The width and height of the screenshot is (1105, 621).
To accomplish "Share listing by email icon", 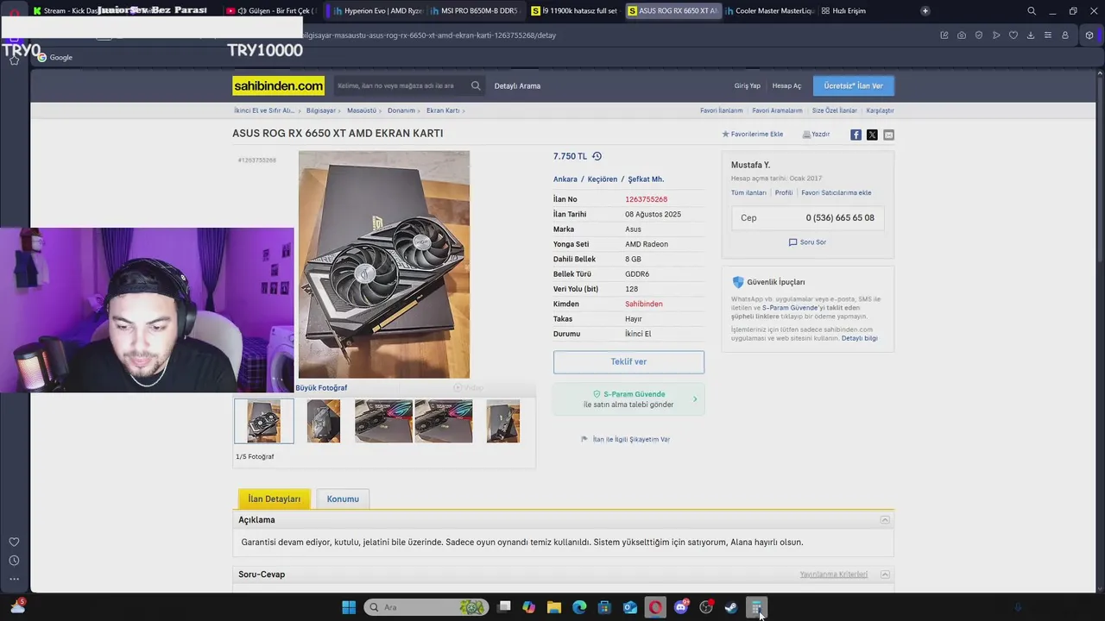I will (x=888, y=135).
